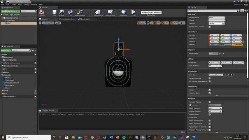The height and width of the screenshot is (140, 249).
Task: Click the Find toolbar icon
Action: click(x=70, y=13)
